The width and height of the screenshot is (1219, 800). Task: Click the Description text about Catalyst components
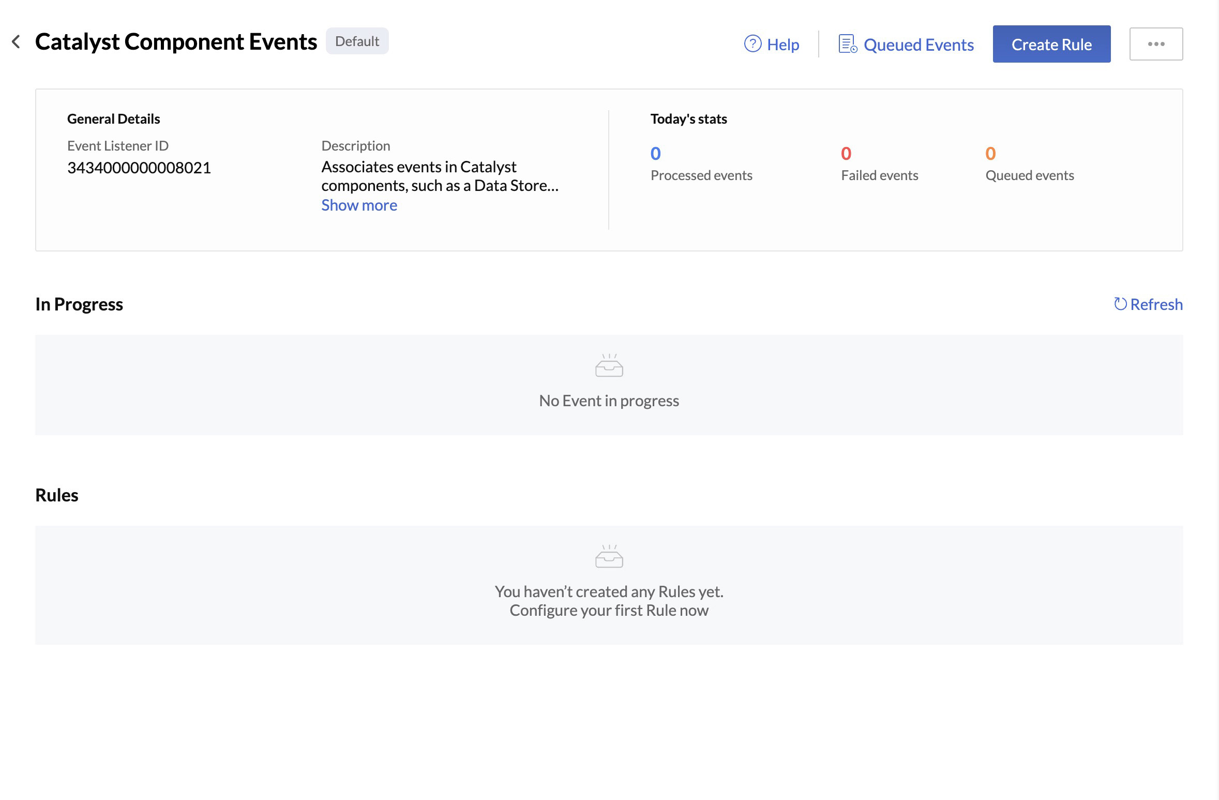(440, 176)
